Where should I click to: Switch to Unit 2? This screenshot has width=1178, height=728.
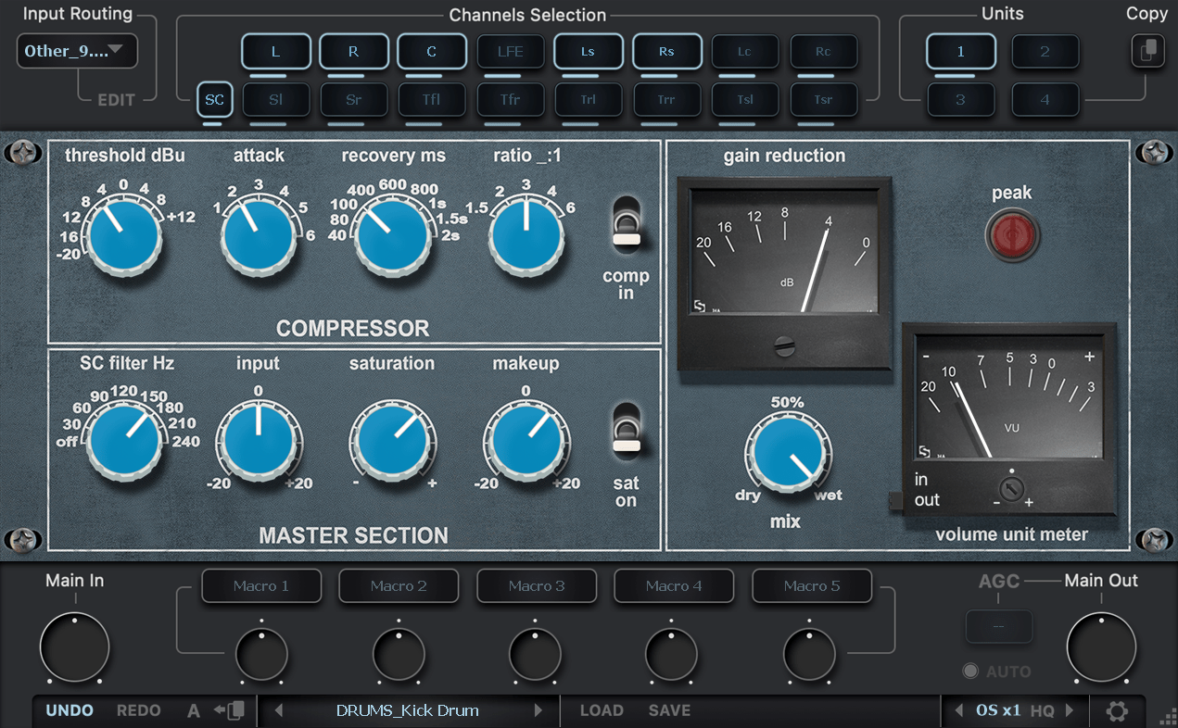click(x=1045, y=52)
